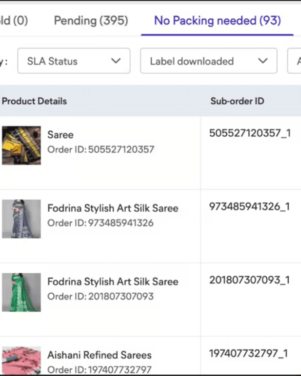
Task: Click Order ID: 973485941326 text
Action: (100, 223)
